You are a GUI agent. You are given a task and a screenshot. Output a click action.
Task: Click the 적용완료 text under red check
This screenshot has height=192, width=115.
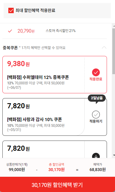click(x=96, y=79)
